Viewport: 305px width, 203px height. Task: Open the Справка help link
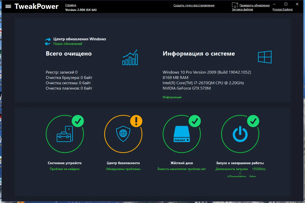tap(71, 5)
